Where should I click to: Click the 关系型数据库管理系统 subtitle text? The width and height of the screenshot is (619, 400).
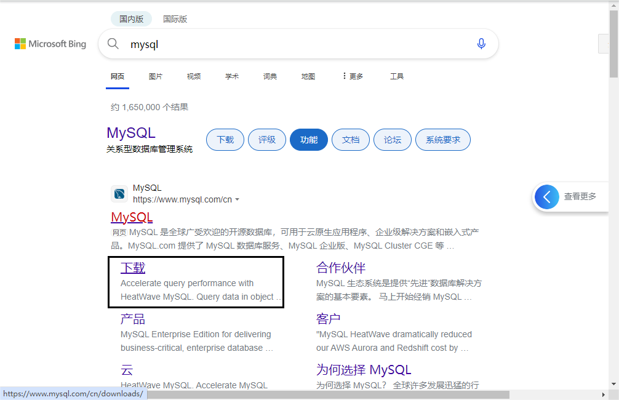(150, 150)
